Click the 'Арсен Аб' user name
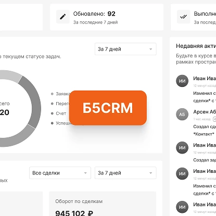216x216 pixels. tap(205, 112)
